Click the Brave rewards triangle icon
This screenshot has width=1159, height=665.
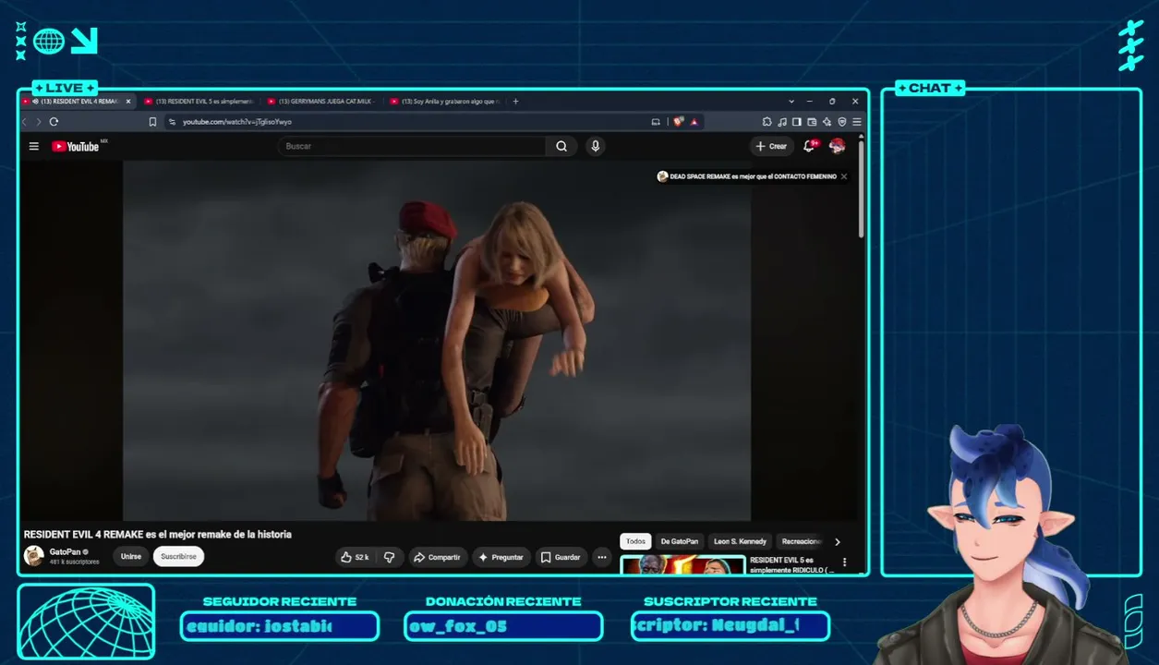coord(694,122)
